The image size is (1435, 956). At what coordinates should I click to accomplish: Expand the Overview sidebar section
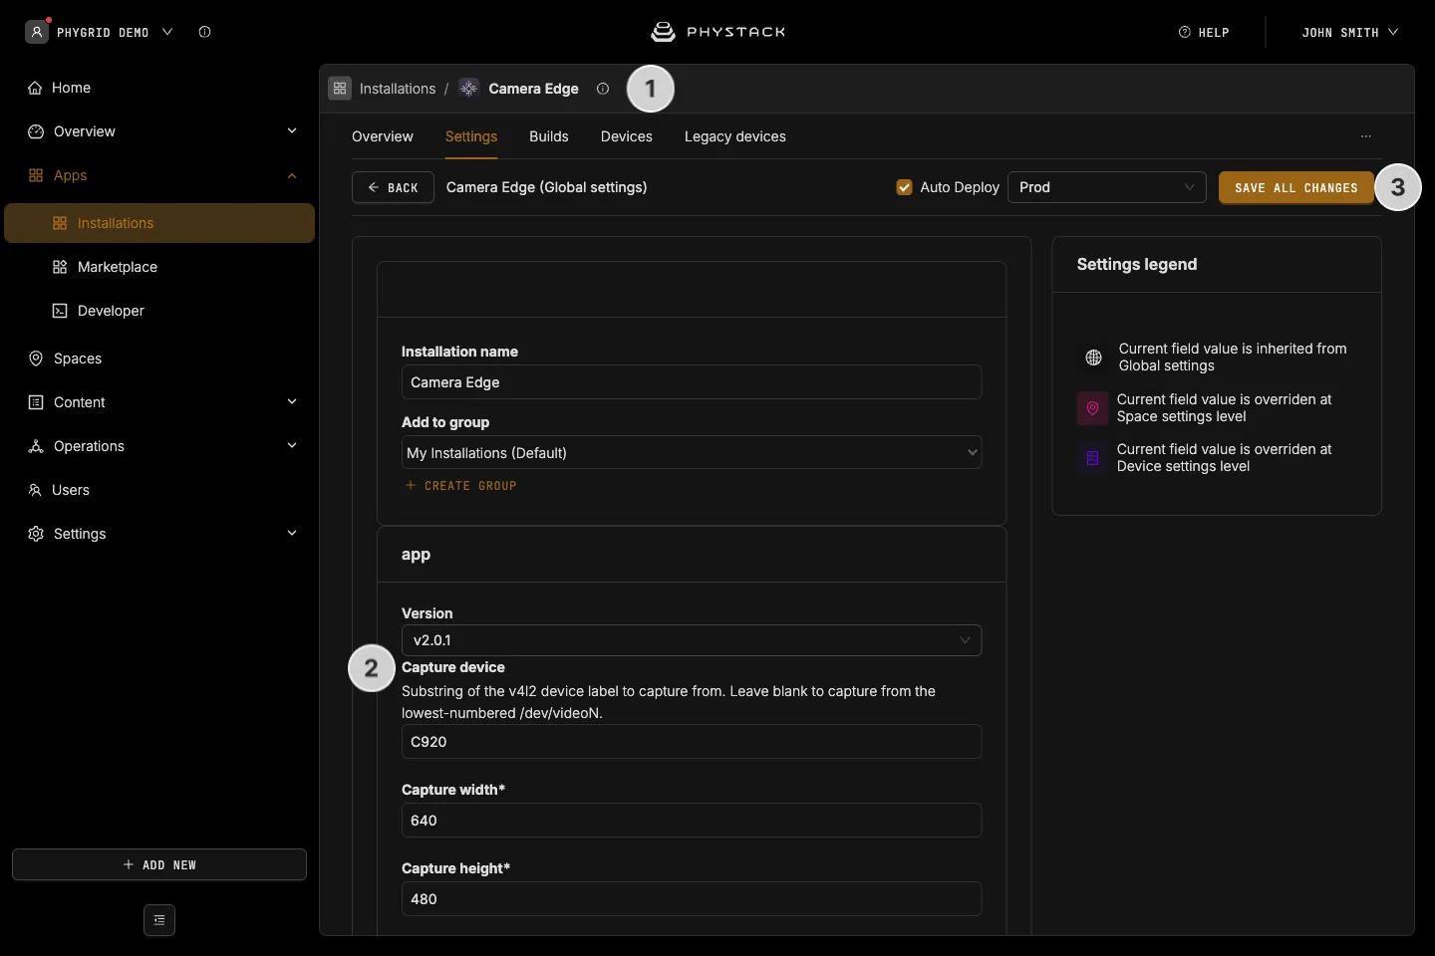click(292, 131)
